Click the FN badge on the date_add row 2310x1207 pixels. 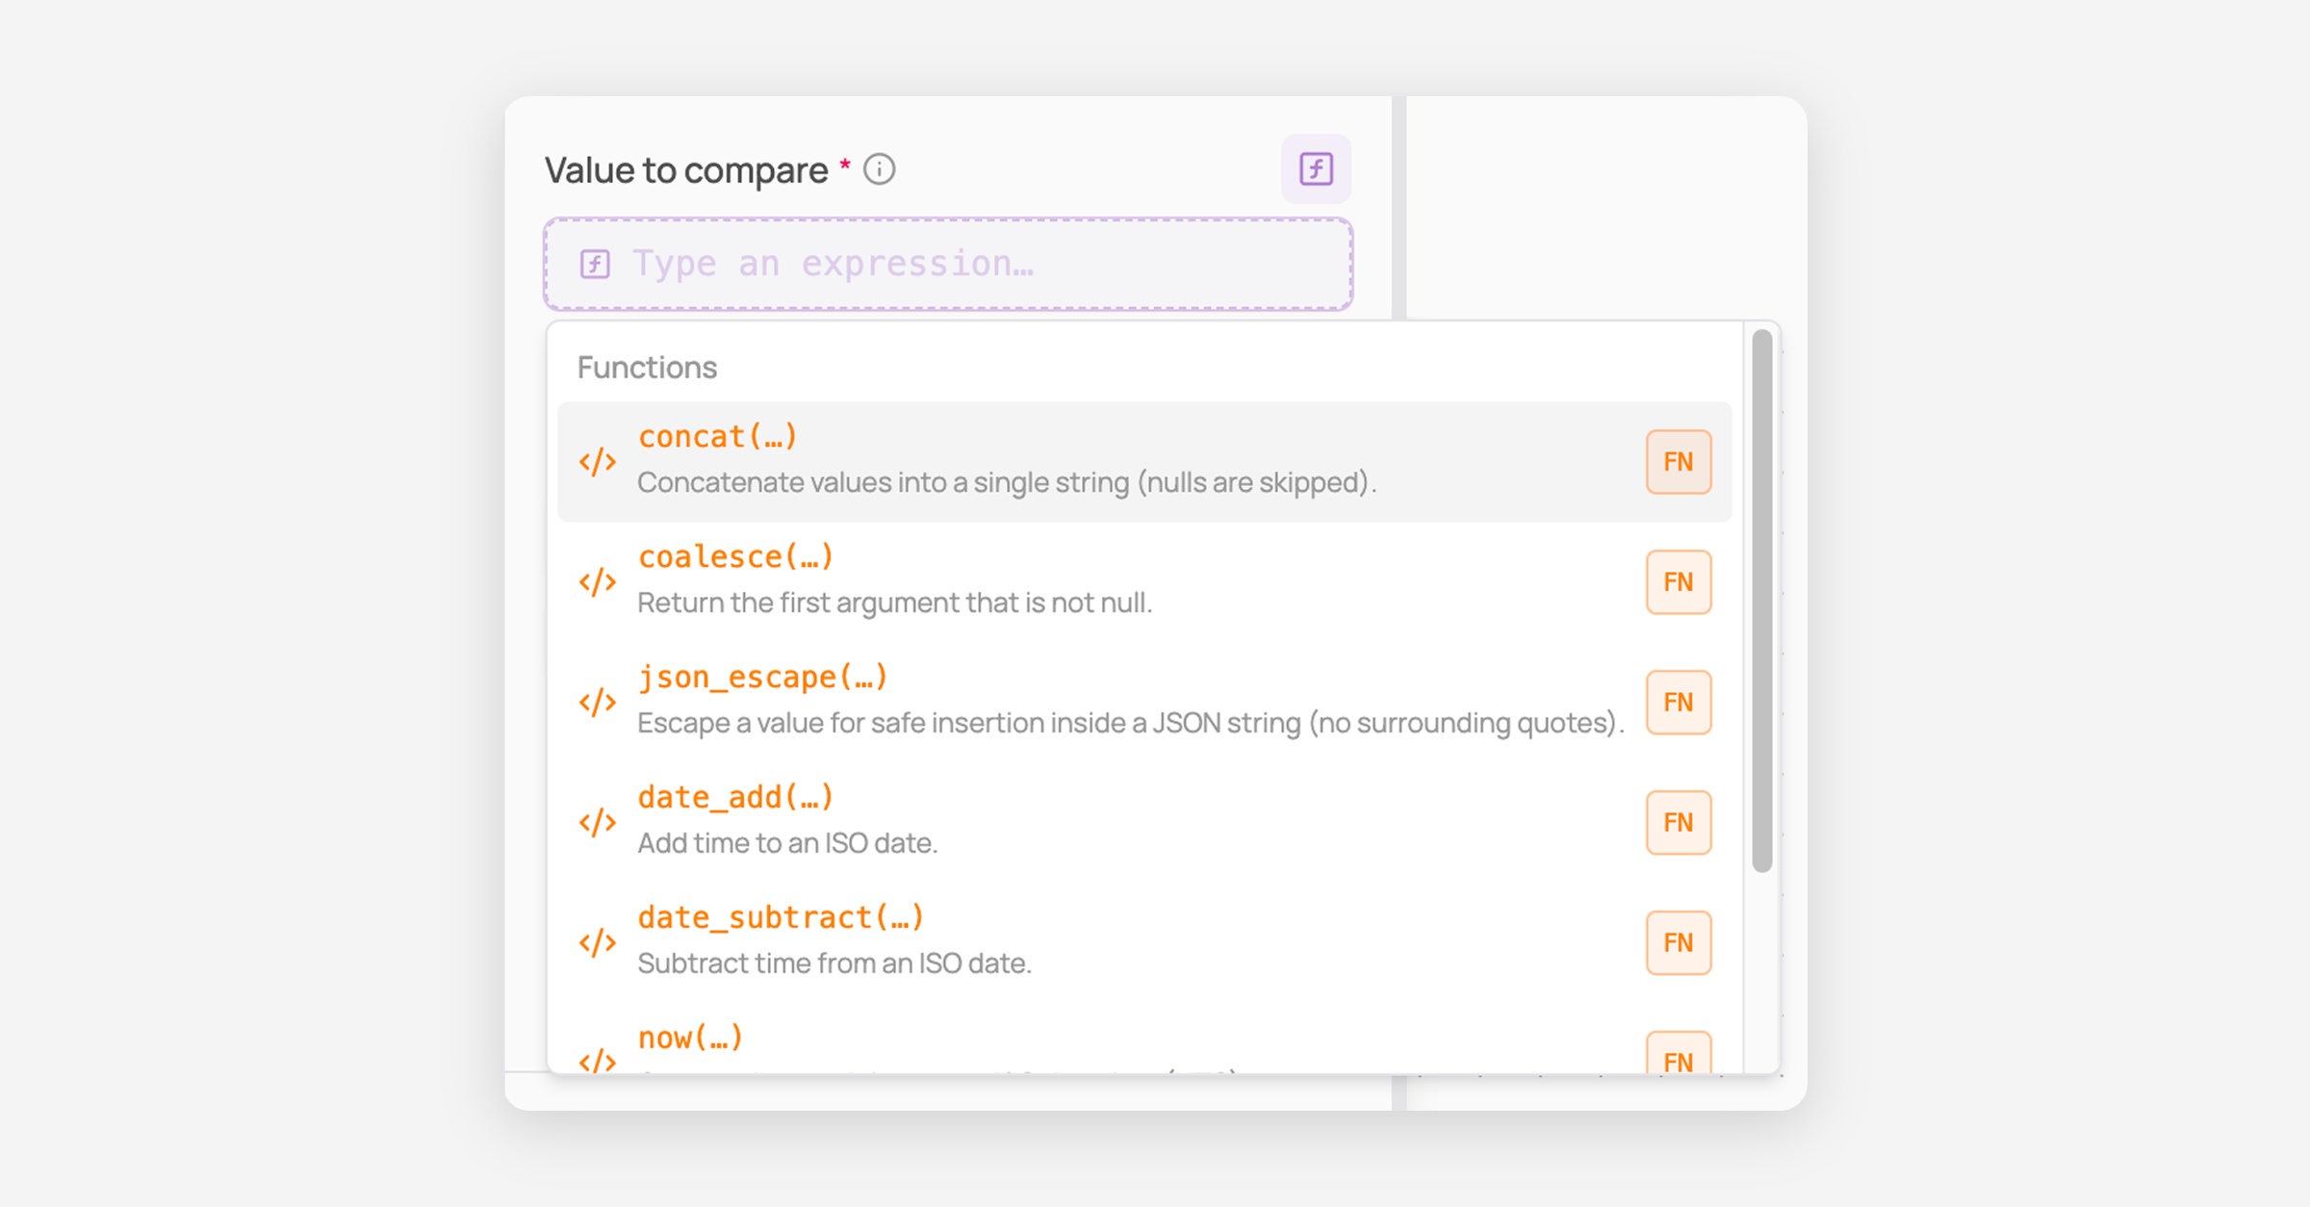click(x=1679, y=823)
